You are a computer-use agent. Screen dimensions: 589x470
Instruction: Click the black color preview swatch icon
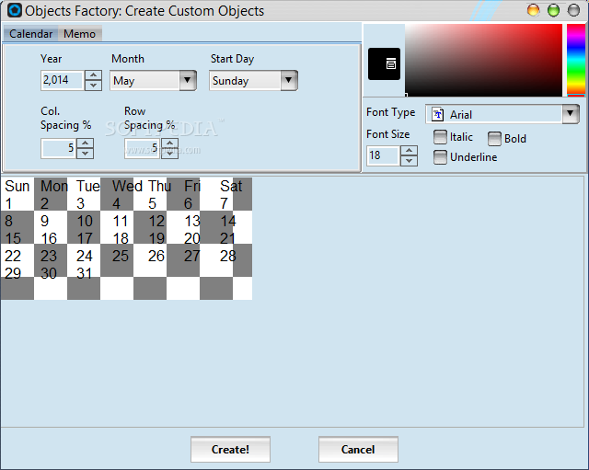tap(384, 63)
